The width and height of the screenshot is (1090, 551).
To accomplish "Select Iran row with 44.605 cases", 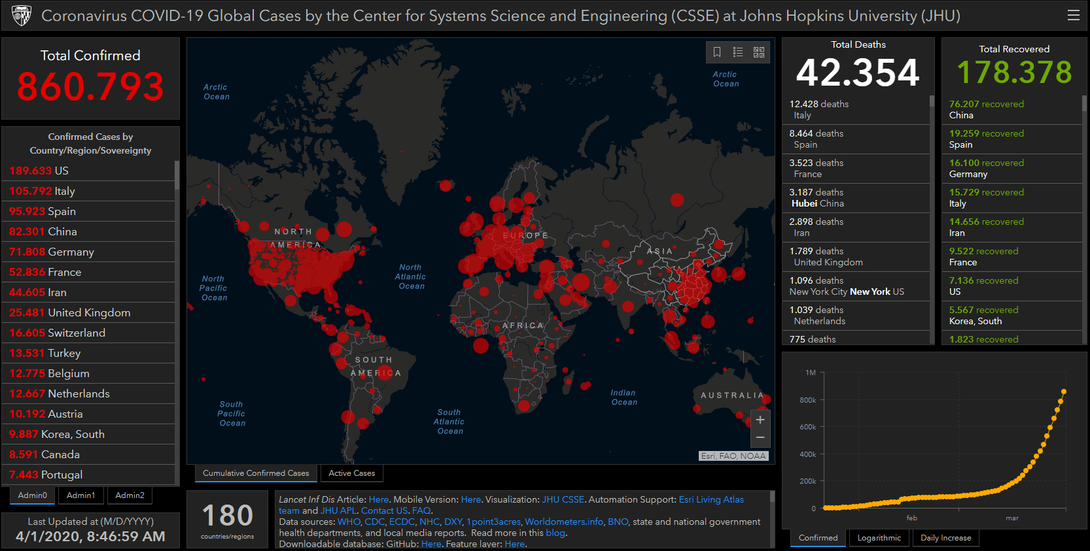I will pyautogui.click(x=88, y=292).
